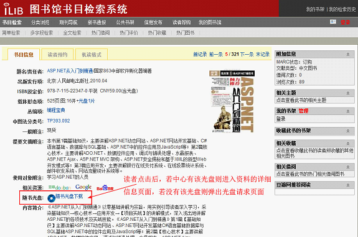Open the Google related resource logo

[83, 187]
